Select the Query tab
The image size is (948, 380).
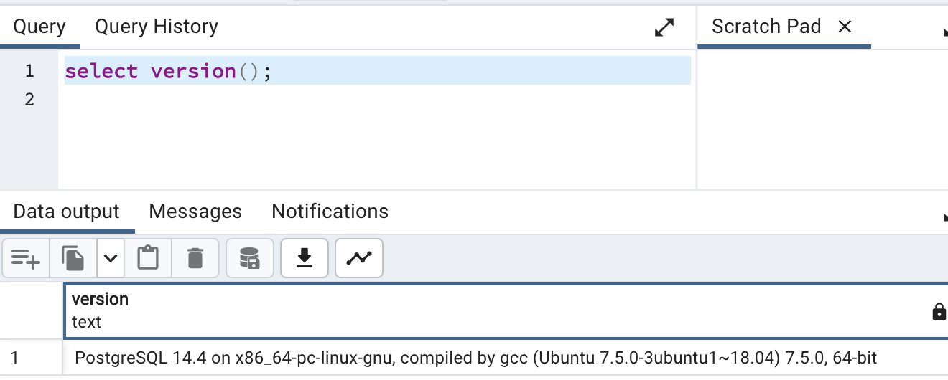coord(39,27)
